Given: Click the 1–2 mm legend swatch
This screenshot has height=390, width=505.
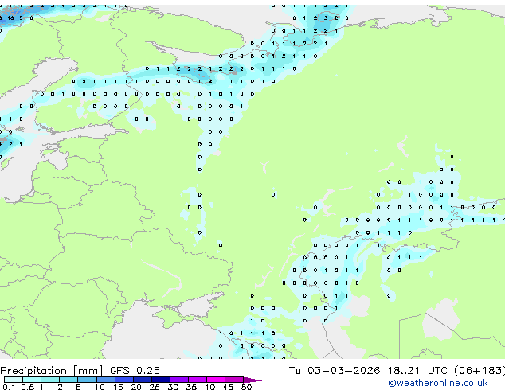Looking at the screenshot, I should (x=50, y=380).
